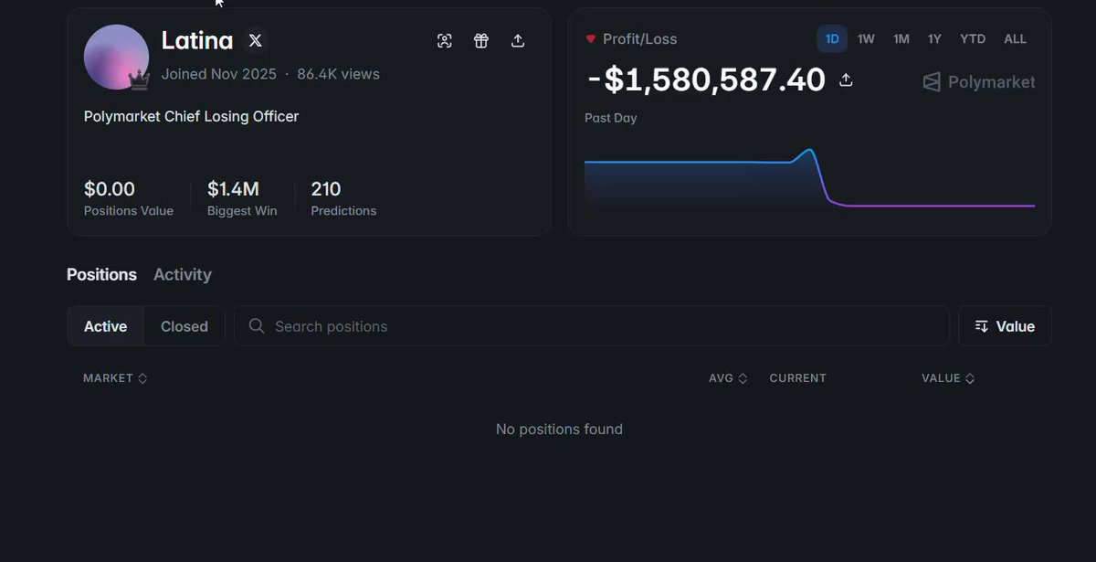Click the Polymarket logo link

tap(979, 82)
